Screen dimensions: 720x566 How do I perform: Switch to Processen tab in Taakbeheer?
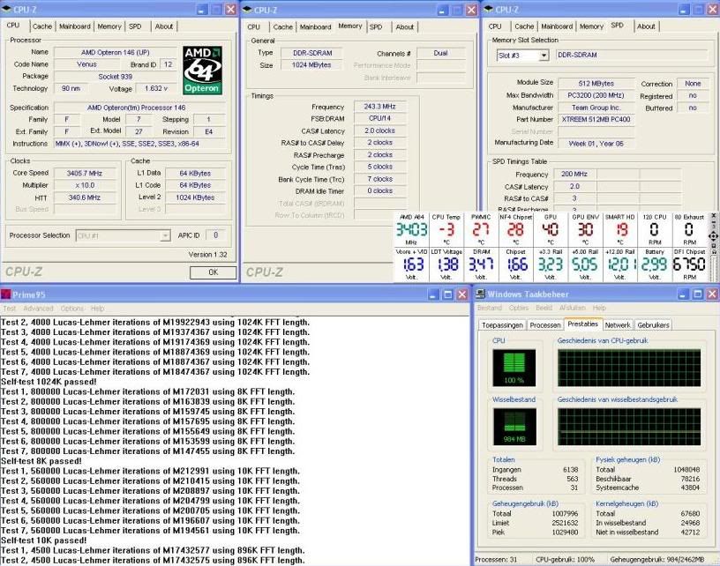(x=545, y=325)
